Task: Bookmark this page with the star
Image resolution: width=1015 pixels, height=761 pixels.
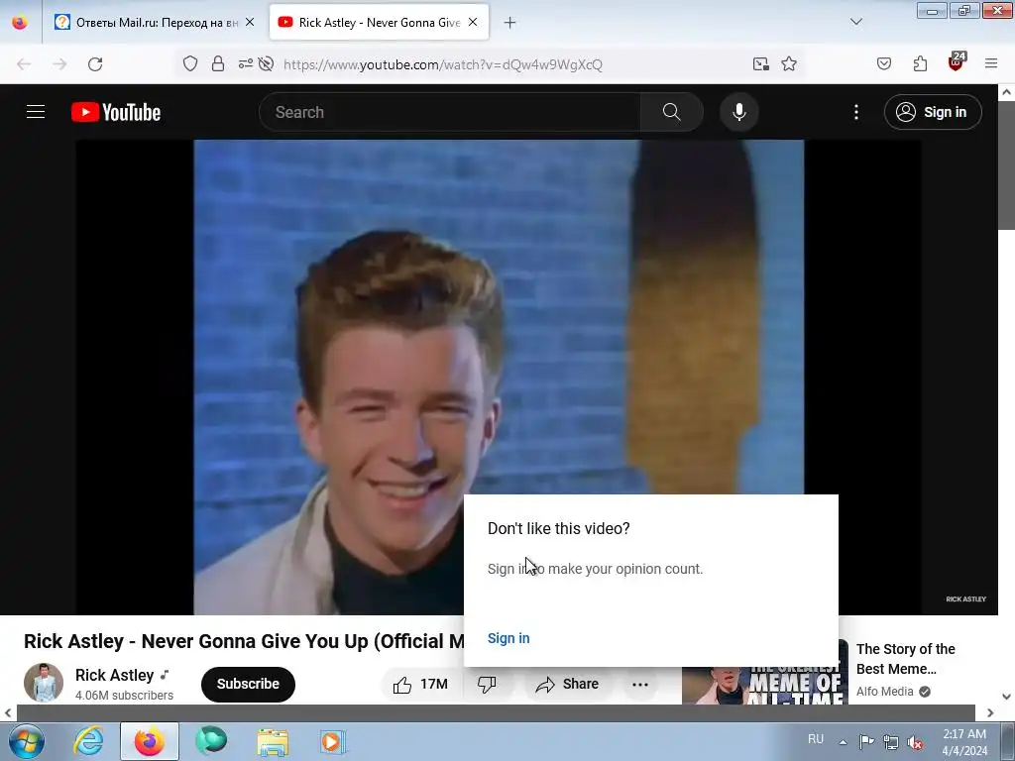Action: [788, 64]
